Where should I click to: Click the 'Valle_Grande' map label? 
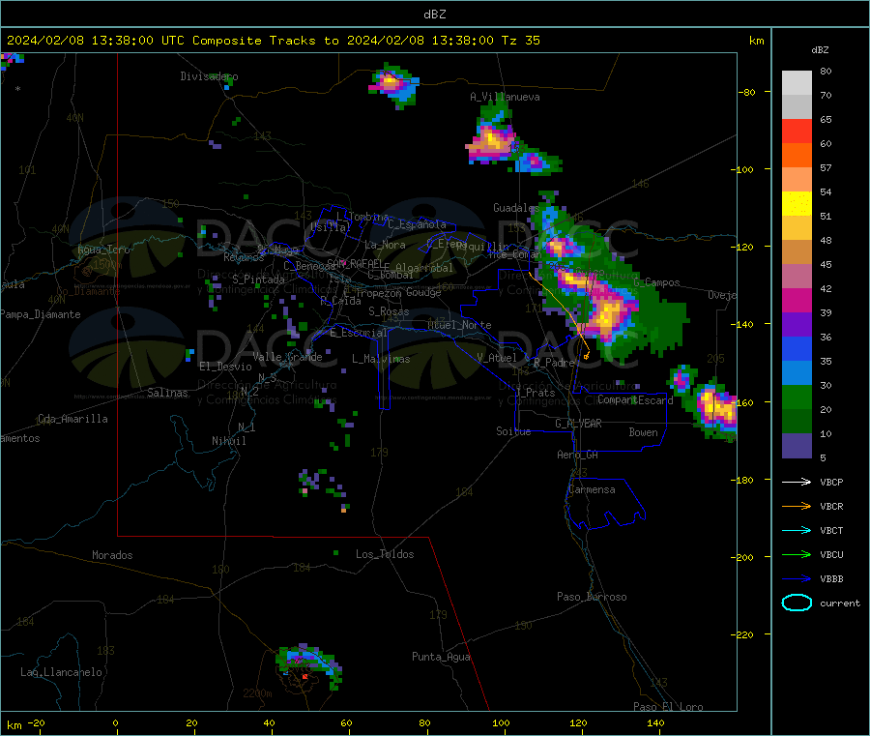pyautogui.click(x=287, y=357)
